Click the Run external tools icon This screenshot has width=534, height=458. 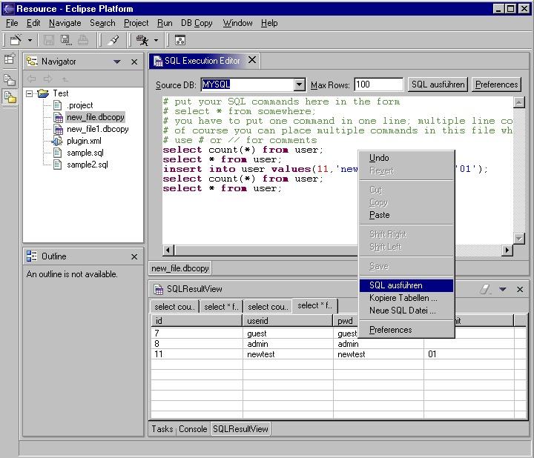[x=142, y=40]
